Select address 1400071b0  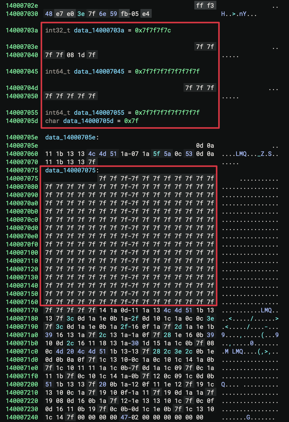(x=22, y=343)
